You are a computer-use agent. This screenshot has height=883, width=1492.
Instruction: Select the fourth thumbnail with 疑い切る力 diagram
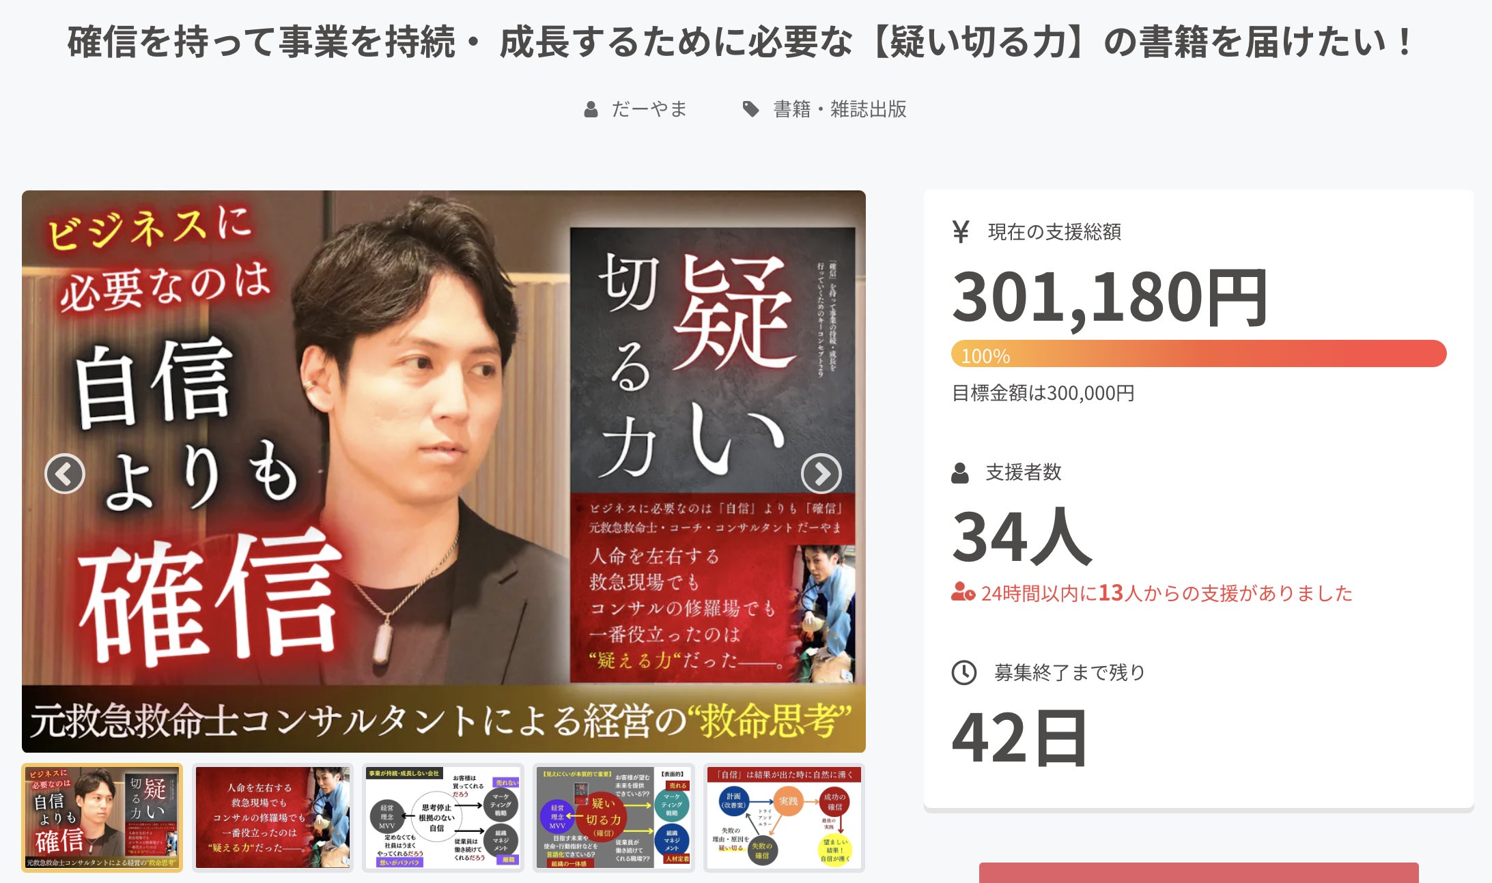point(613,817)
